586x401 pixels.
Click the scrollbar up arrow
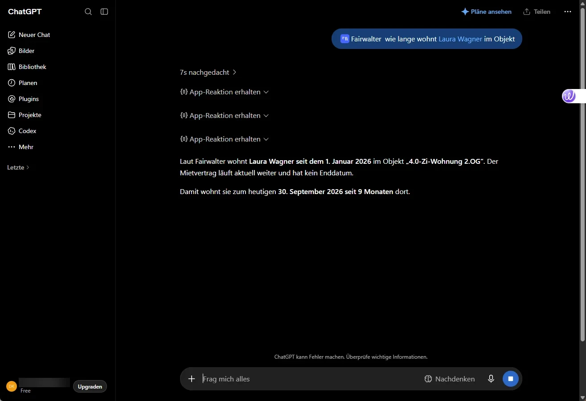pyautogui.click(x=582, y=3)
